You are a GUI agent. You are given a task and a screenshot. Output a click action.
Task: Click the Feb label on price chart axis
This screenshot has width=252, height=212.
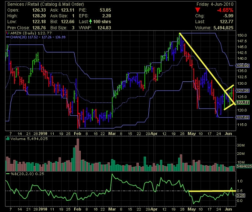[x=77, y=134]
